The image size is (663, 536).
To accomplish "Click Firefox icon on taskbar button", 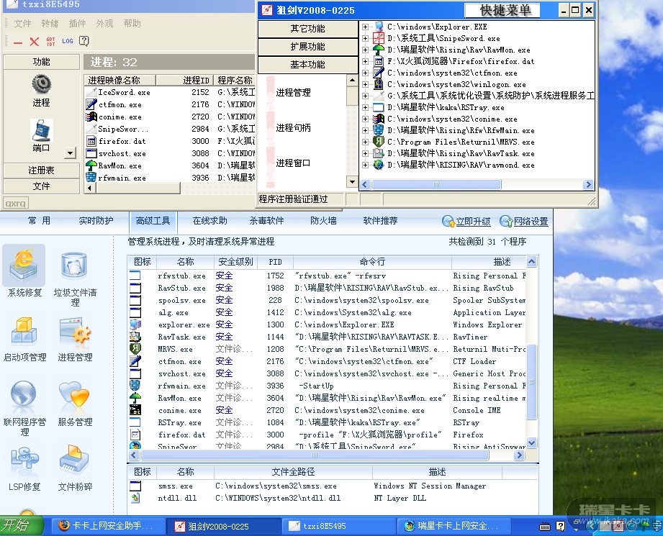I will (64, 525).
